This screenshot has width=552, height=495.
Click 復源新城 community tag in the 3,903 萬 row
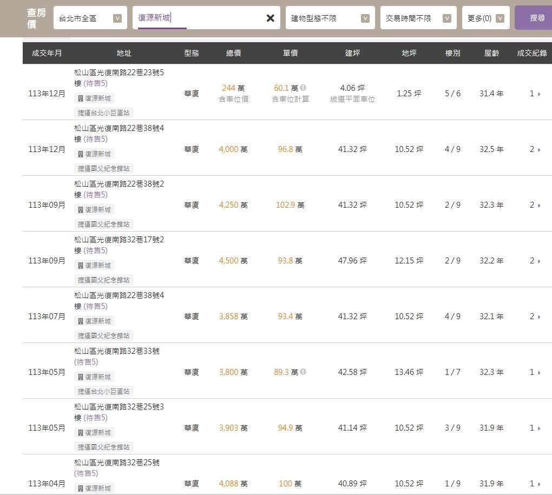click(94, 432)
